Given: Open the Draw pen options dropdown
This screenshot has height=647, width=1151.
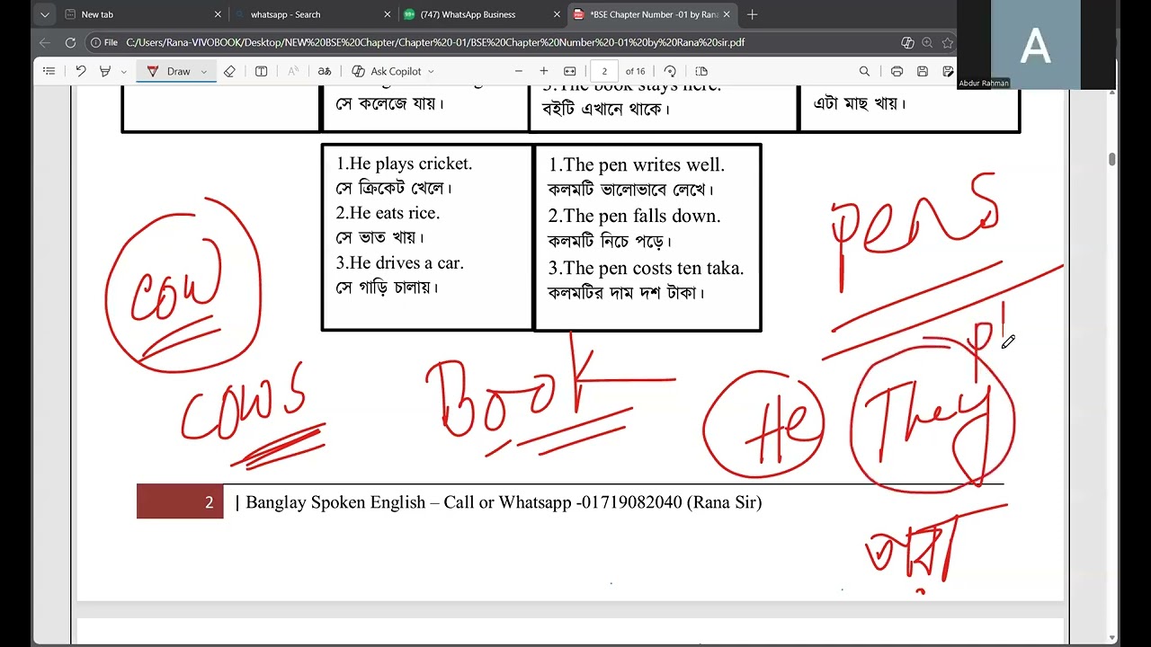Looking at the screenshot, I should pos(204,71).
